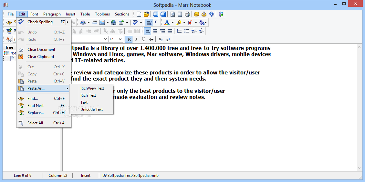Open Insert Table dropdown arrow
365x182 pixels.
click(127, 23)
